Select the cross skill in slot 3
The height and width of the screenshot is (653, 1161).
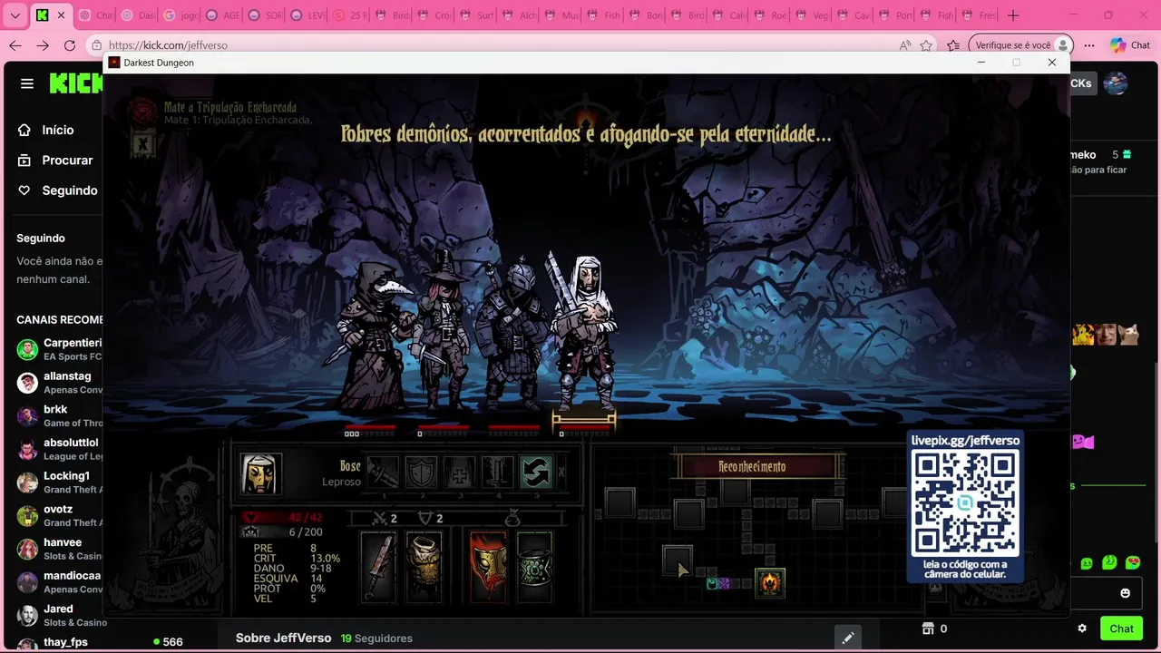(460, 473)
